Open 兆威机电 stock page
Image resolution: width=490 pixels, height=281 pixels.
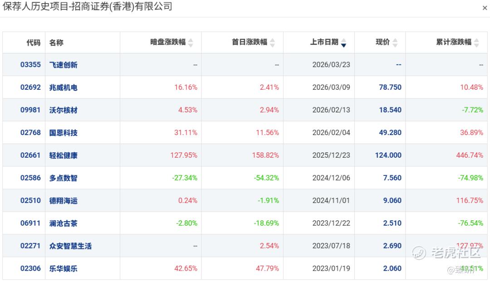click(64, 87)
